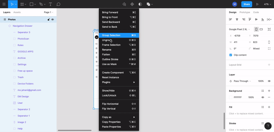Add a layout grid with plus

coord(269,65)
